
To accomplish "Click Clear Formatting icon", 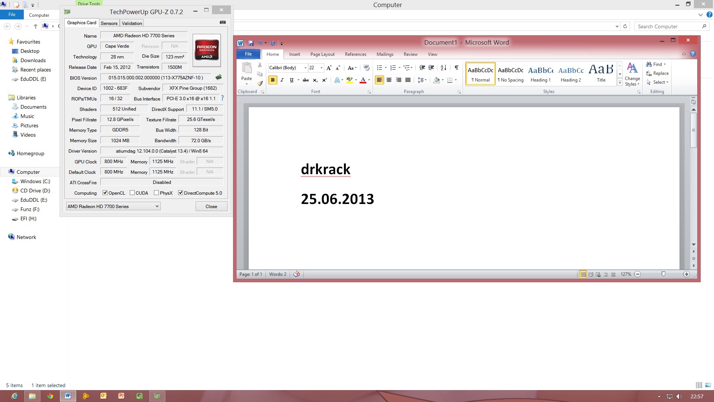I will (x=366, y=68).
